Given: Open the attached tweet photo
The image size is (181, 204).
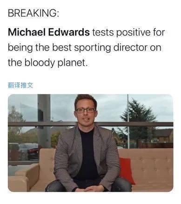Looking at the screenshot, I should pos(90,143).
